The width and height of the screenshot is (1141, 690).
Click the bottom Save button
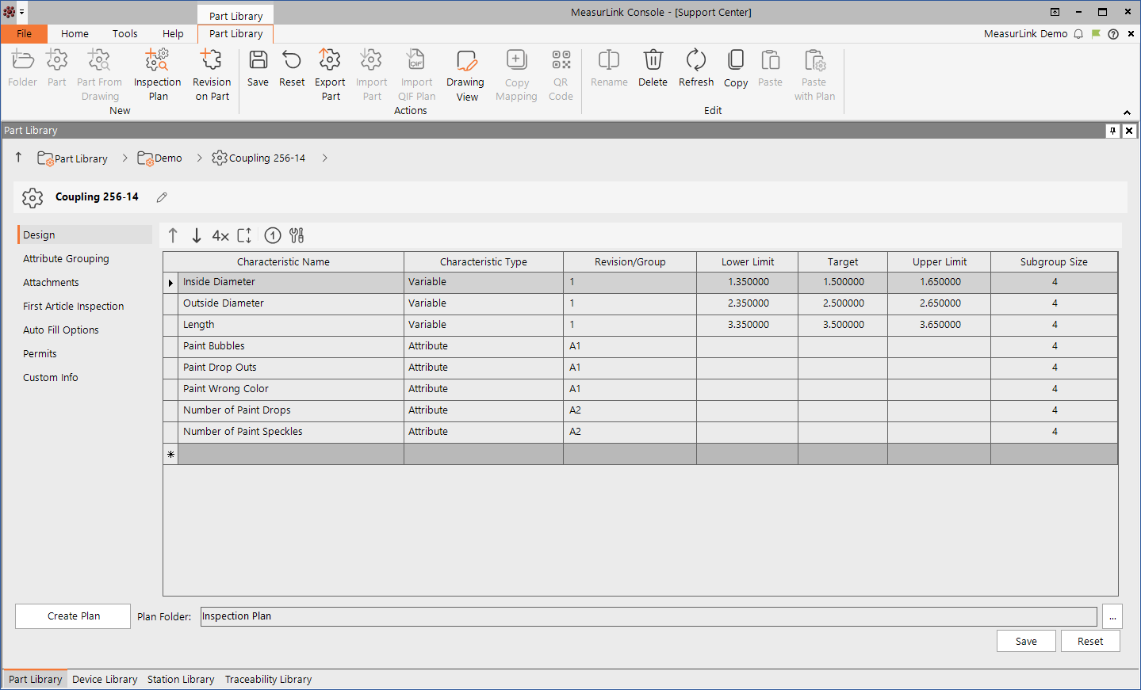click(1026, 641)
